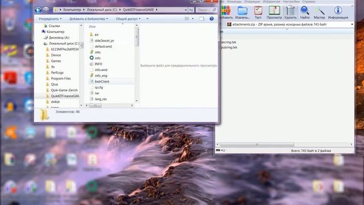The height and width of the screenshot is (205, 364).
Task: Select the lang_res file
Action: point(101,99)
